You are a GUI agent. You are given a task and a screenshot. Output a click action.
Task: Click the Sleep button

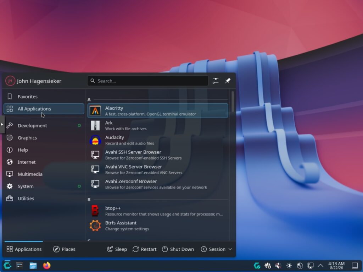coord(117,249)
